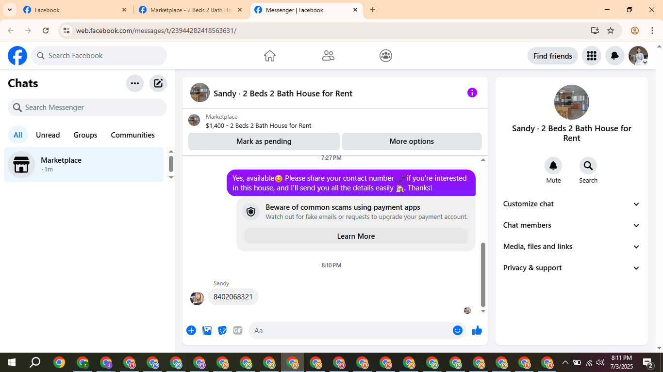Expand Privacy & support section
Viewport: 663px width, 372px height.
click(x=572, y=268)
